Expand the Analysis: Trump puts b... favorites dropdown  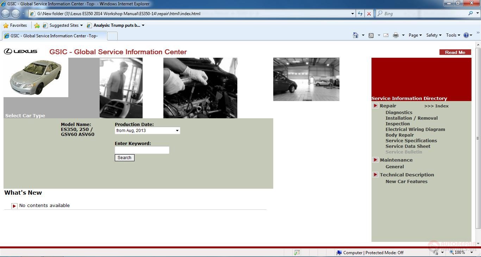coord(143,25)
